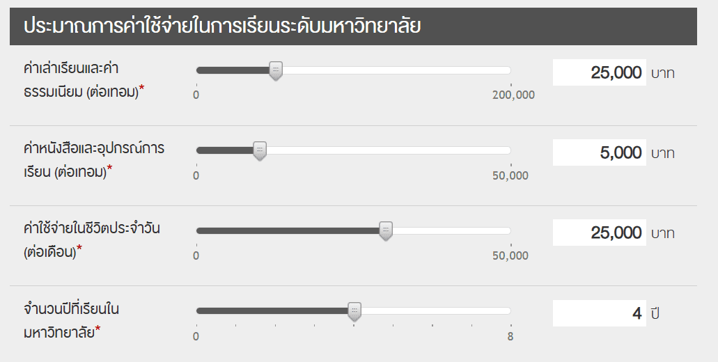Select the 5,000 baht books input field
Image resolution: width=718 pixels, height=362 pixels.
(x=599, y=152)
